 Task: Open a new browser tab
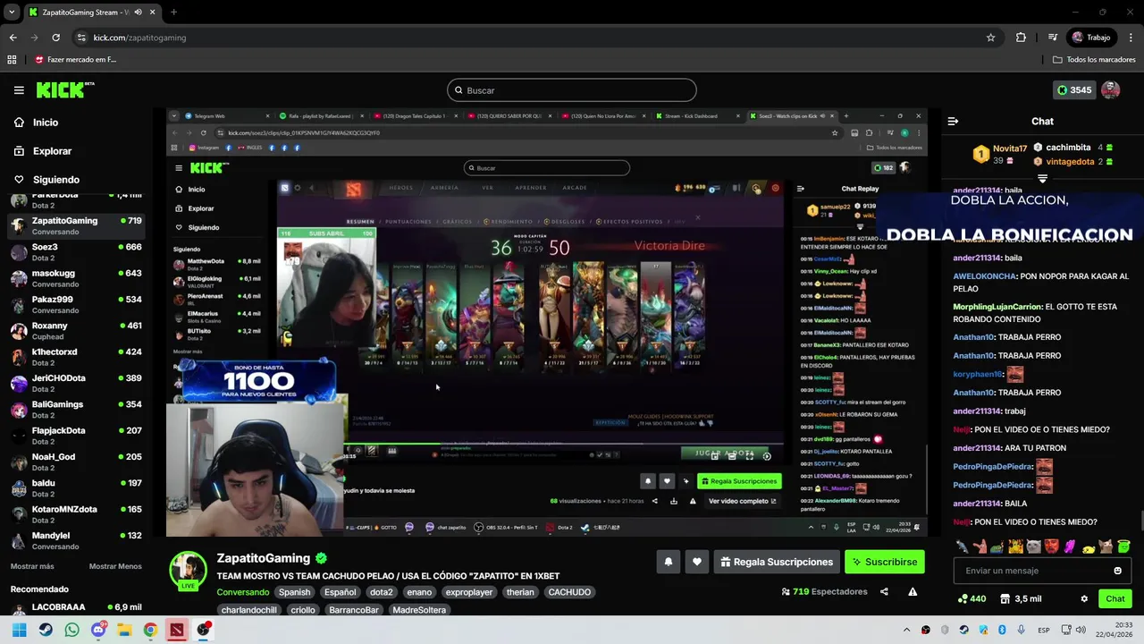click(173, 13)
